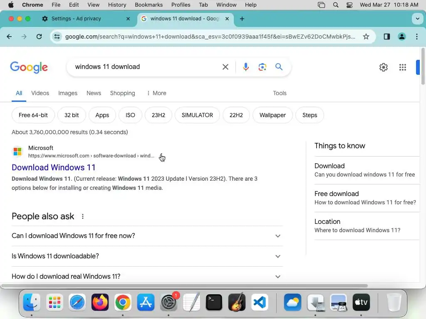Expand "Is Windows 11 downloadable?" question

tap(147, 256)
